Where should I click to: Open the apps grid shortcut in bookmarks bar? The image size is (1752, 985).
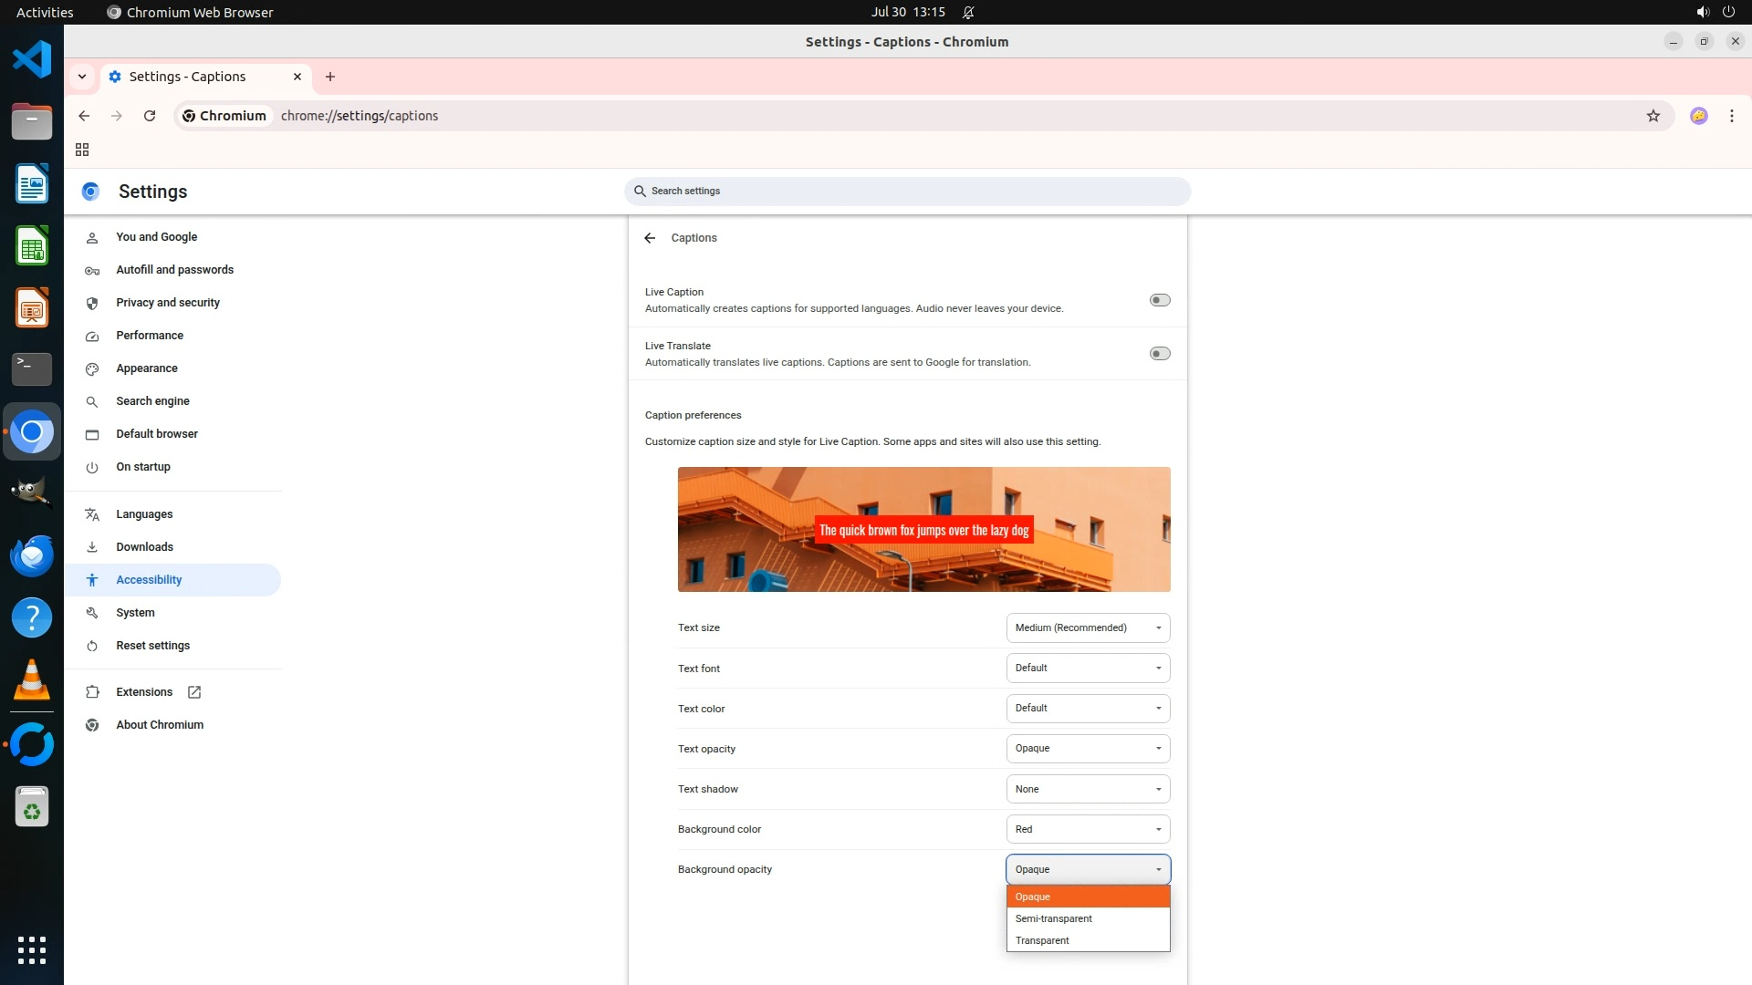tap(82, 150)
